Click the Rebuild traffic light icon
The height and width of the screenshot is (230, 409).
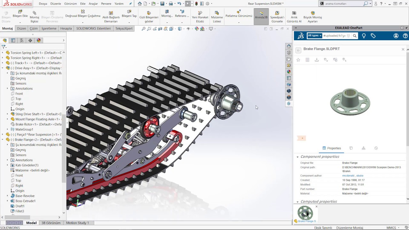(196, 4)
